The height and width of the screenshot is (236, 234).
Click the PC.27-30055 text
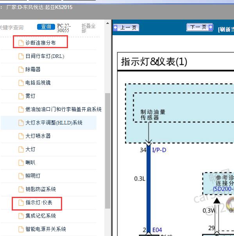click(64, 28)
